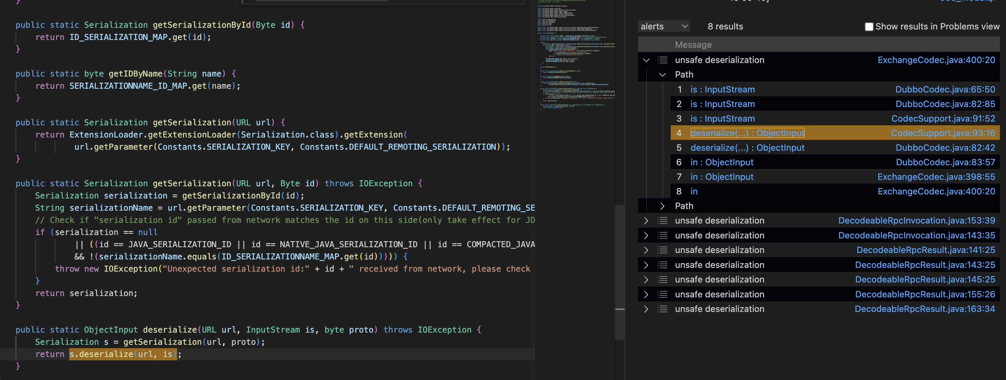Image resolution: width=1006 pixels, height=380 pixels.
Task: Expand result for DecodeableRpcInvocation.java:143:35
Action: coord(646,235)
